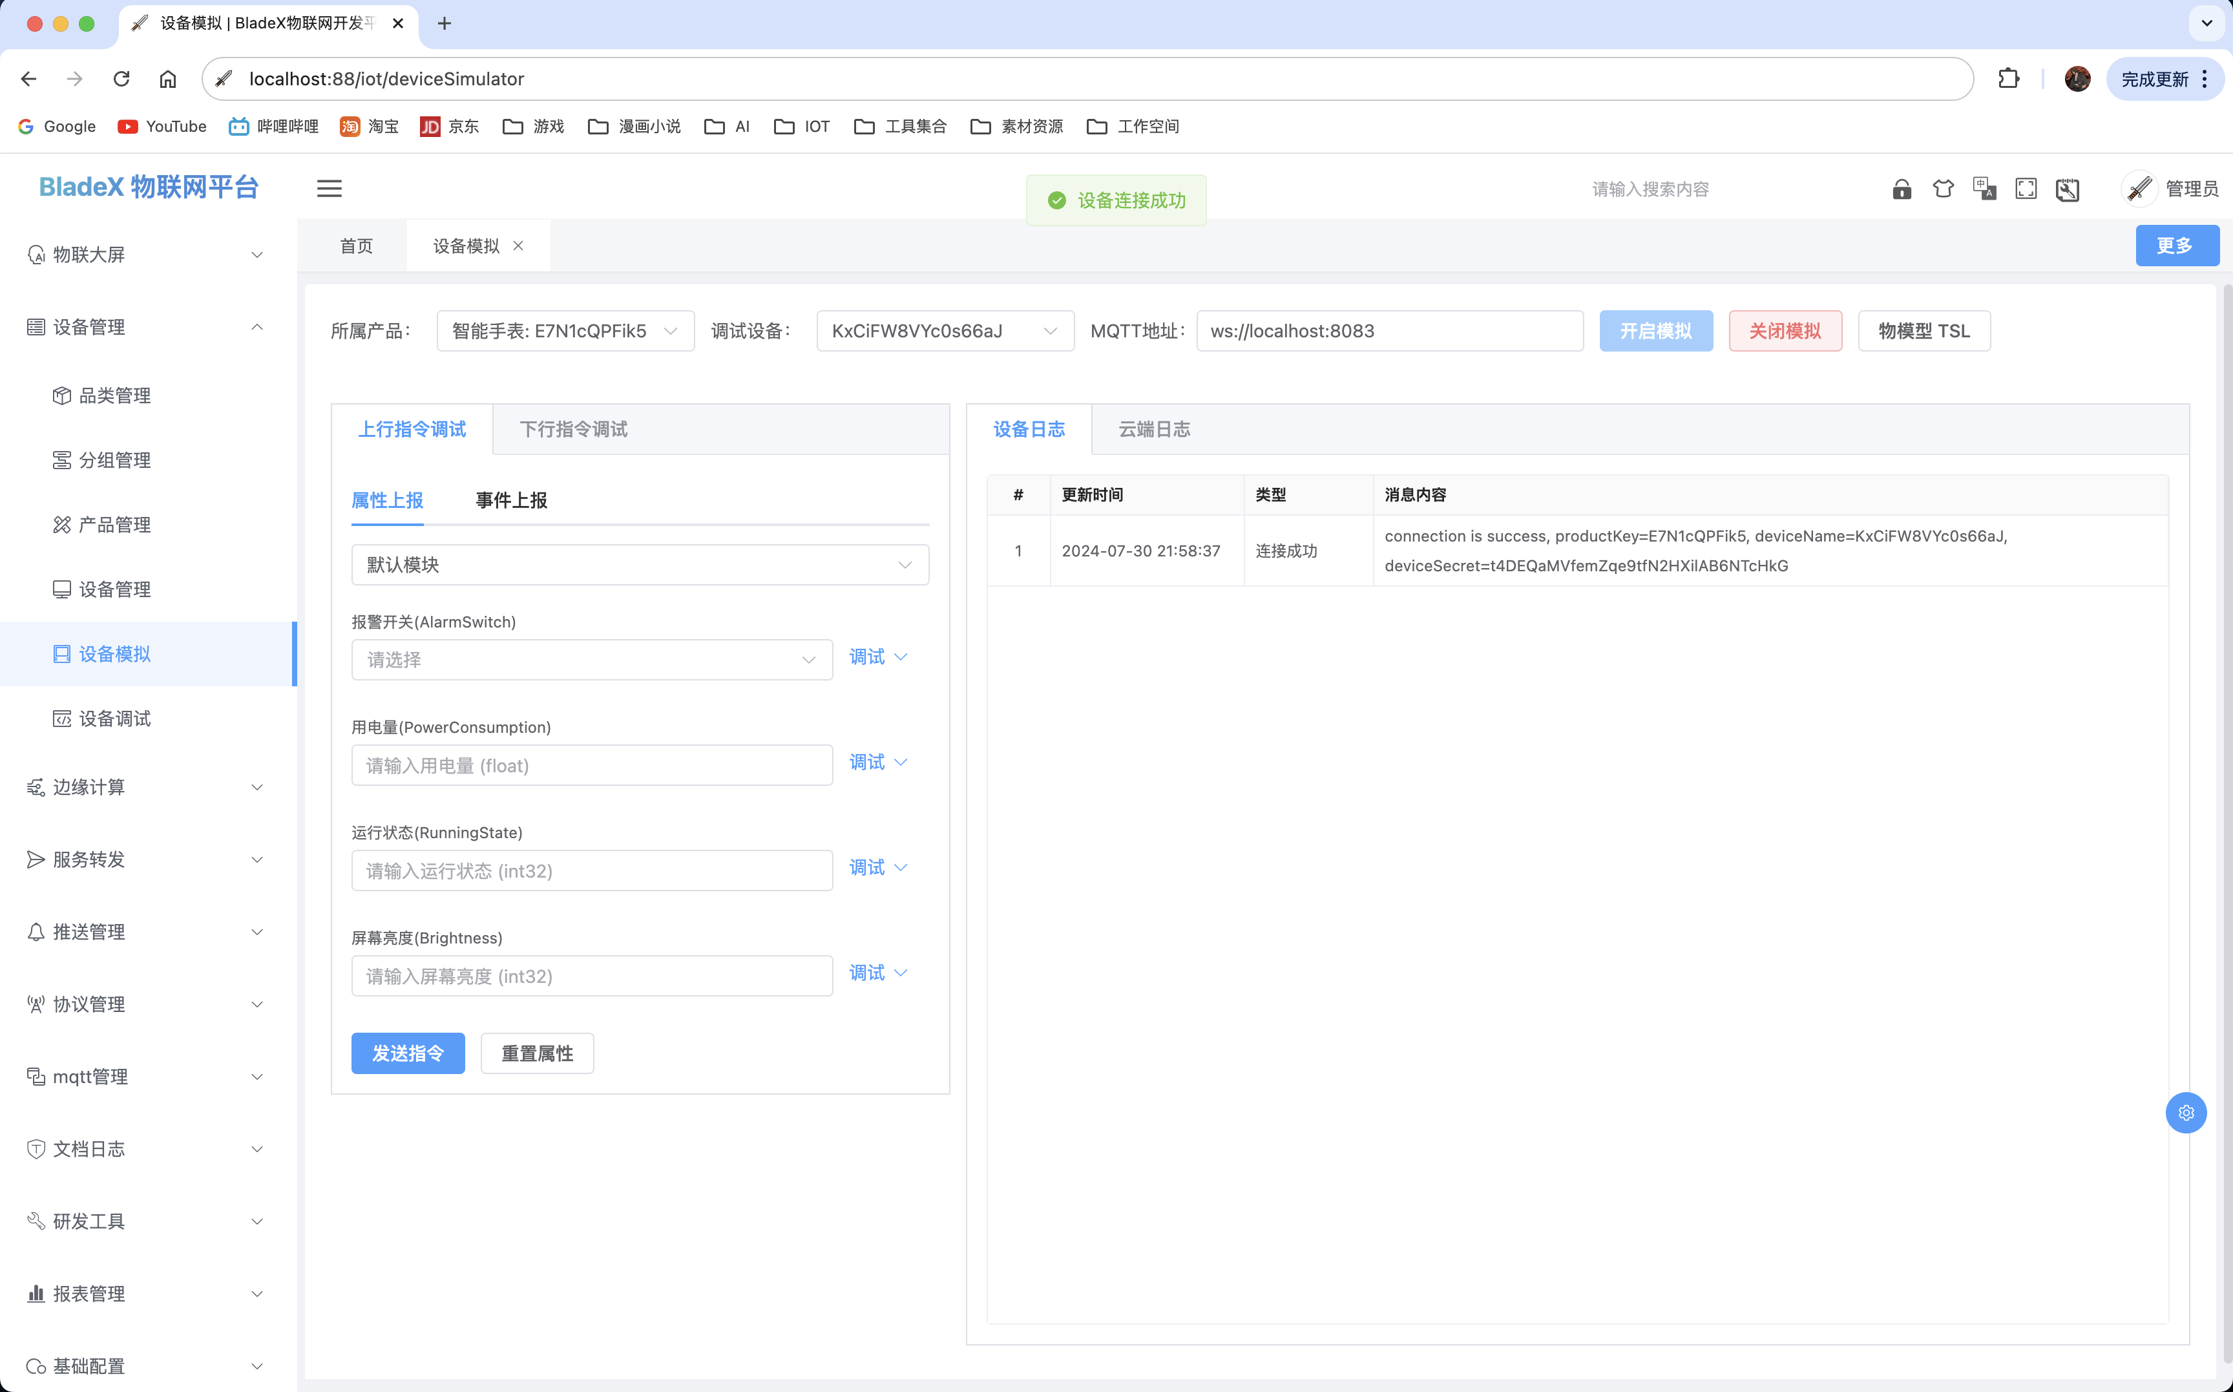Go to browser home icon
The width and height of the screenshot is (2233, 1392).
click(x=167, y=79)
